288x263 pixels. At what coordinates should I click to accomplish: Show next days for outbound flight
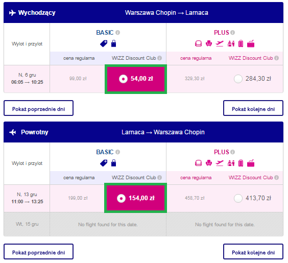(x=253, y=108)
